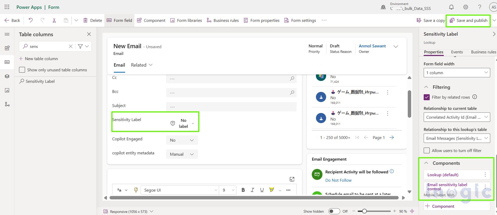Click Save a copy
Screen dimensions: 497x215
(431, 20)
